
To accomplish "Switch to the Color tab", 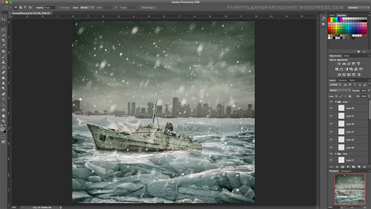I will pyautogui.click(x=332, y=16).
